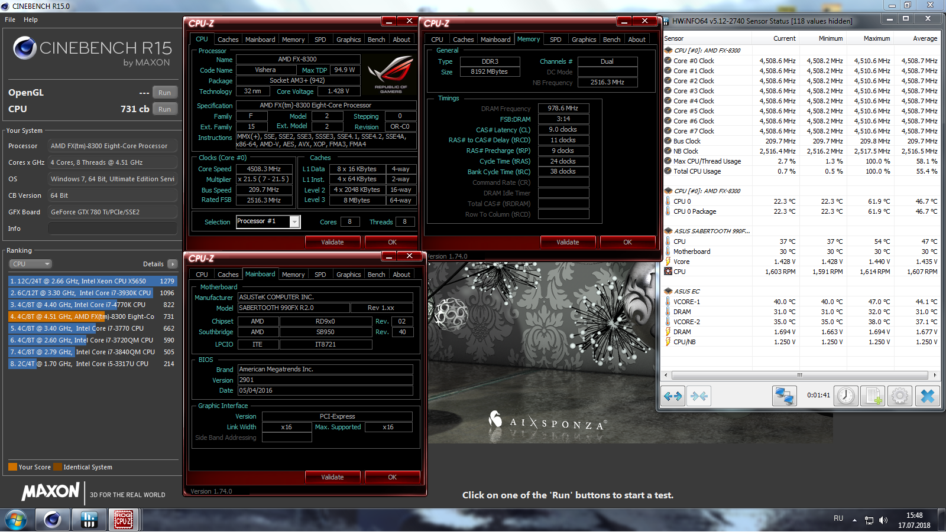The height and width of the screenshot is (532, 946).
Task: Show hidden tray icons arrow
Action: point(854,520)
